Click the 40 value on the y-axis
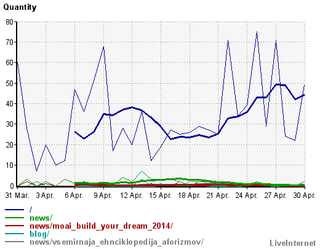The width and height of the screenshot is (320, 249). 9,104
